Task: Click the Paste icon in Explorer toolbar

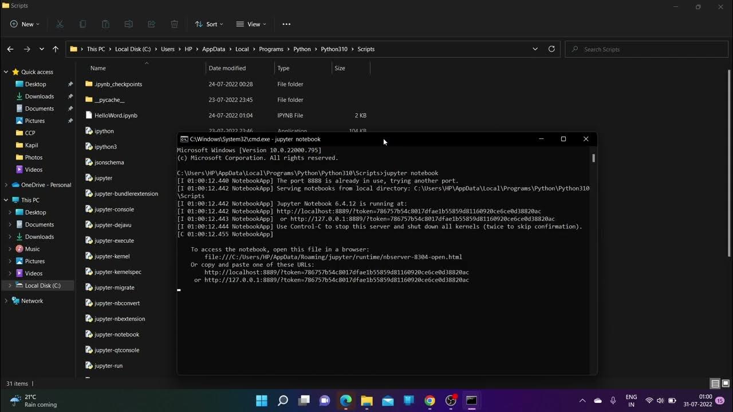Action: click(x=105, y=24)
